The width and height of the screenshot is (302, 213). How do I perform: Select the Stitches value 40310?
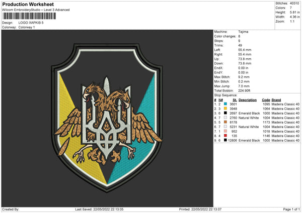(294, 4)
